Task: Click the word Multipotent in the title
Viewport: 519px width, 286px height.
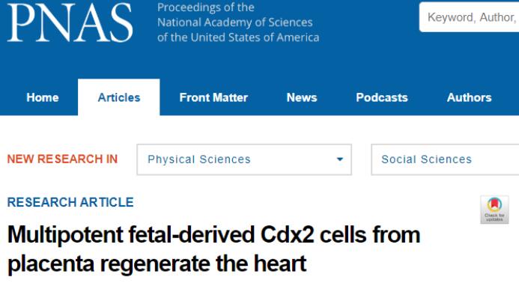Action: point(66,235)
